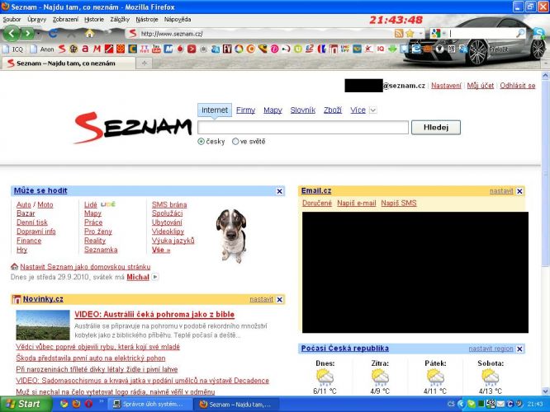Image resolution: width=550 pixels, height=412 pixels.
Task: Open the Záložky menu
Action: [x=120, y=20]
